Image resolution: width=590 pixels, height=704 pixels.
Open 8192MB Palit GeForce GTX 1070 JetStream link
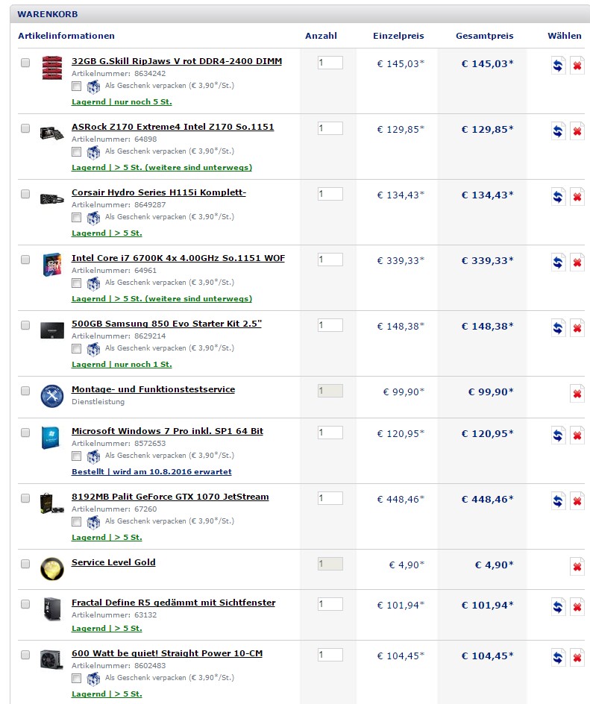click(170, 497)
